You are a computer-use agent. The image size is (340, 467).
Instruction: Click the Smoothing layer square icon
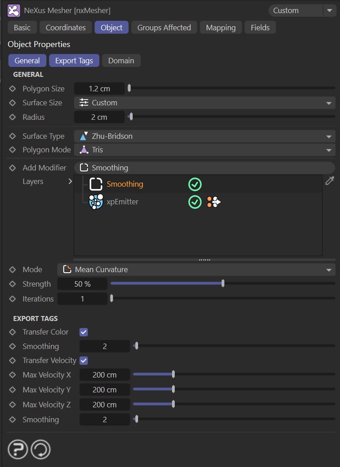[96, 184]
